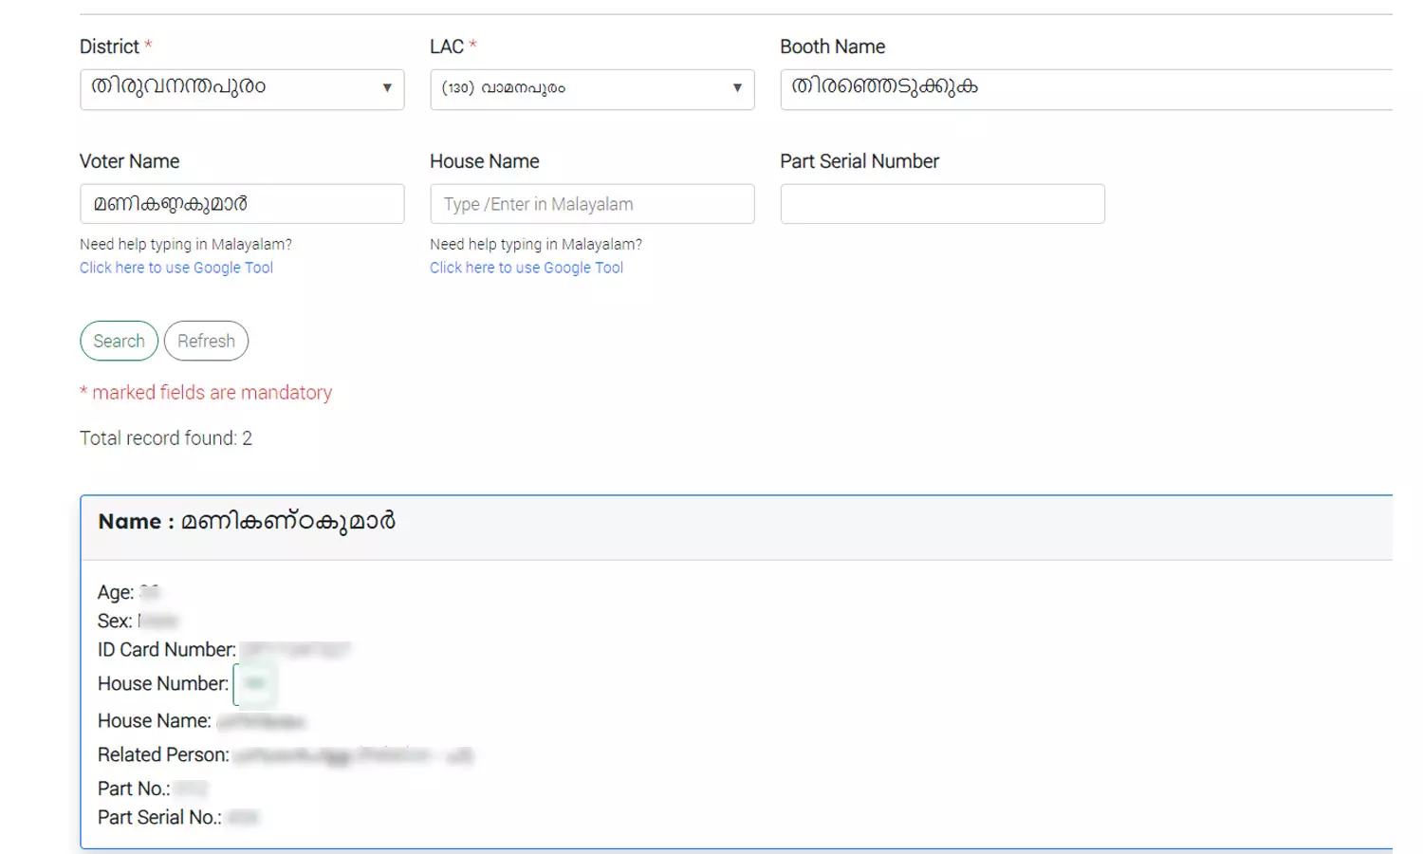Open Google Tool link under Voter Name
1423x854 pixels.
176,268
